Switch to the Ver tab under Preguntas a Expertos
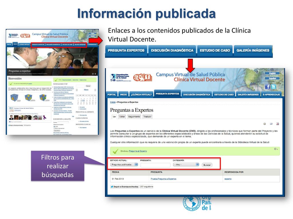This screenshot has width=293, height=219. [x=114, y=117]
